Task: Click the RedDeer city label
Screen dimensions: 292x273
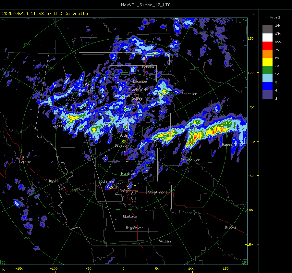Action: coord(138,98)
